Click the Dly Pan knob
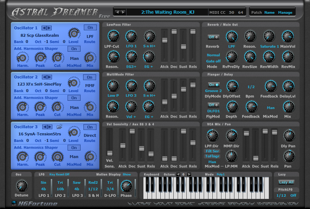 [x=289, y=135]
